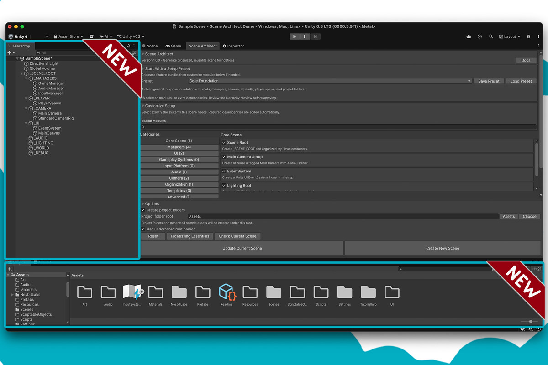The image size is (548, 365).
Task: Click the package manager box icon
Action: (91, 36)
